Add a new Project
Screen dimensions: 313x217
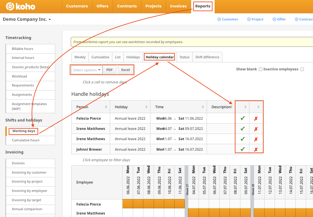tap(255, 19)
